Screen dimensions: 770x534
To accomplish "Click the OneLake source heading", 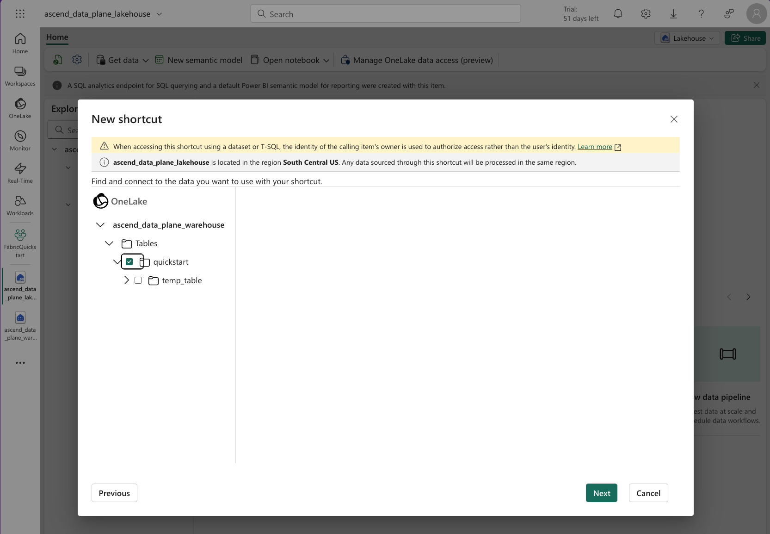I will [x=120, y=201].
